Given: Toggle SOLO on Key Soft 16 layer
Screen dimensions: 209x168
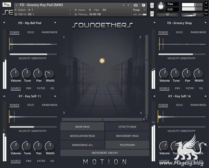Looking at the screenshot, I should [179, 105].
